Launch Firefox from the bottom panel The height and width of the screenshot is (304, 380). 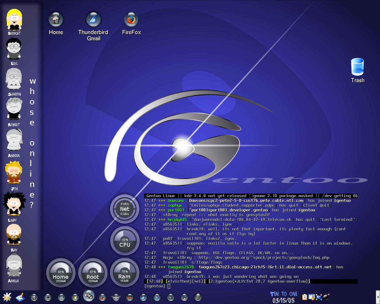[102, 297]
